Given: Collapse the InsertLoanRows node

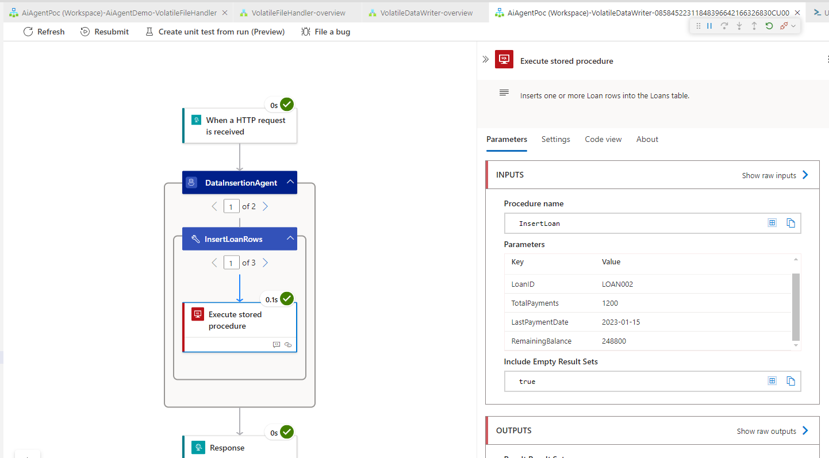Looking at the screenshot, I should [x=290, y=238].
